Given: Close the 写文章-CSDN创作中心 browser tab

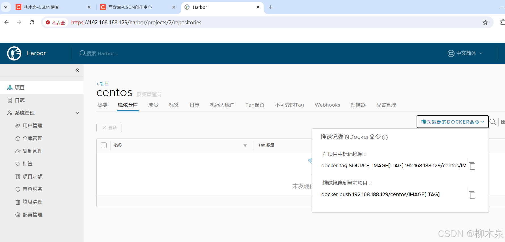Looking at the screenshot, I should tap(174, 7).
